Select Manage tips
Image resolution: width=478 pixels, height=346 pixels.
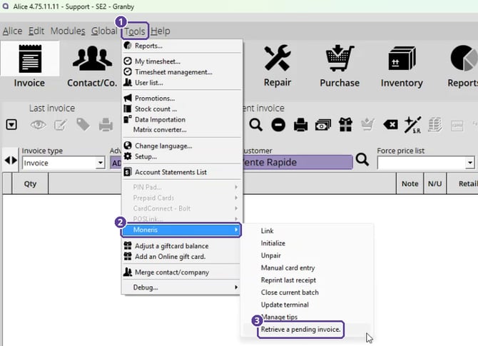click(x=307, y=317)
